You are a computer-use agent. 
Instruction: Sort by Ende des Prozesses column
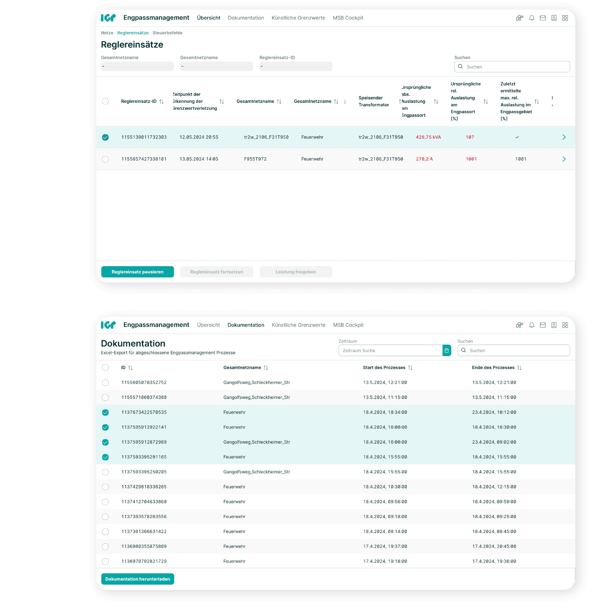tap(519, 368)
